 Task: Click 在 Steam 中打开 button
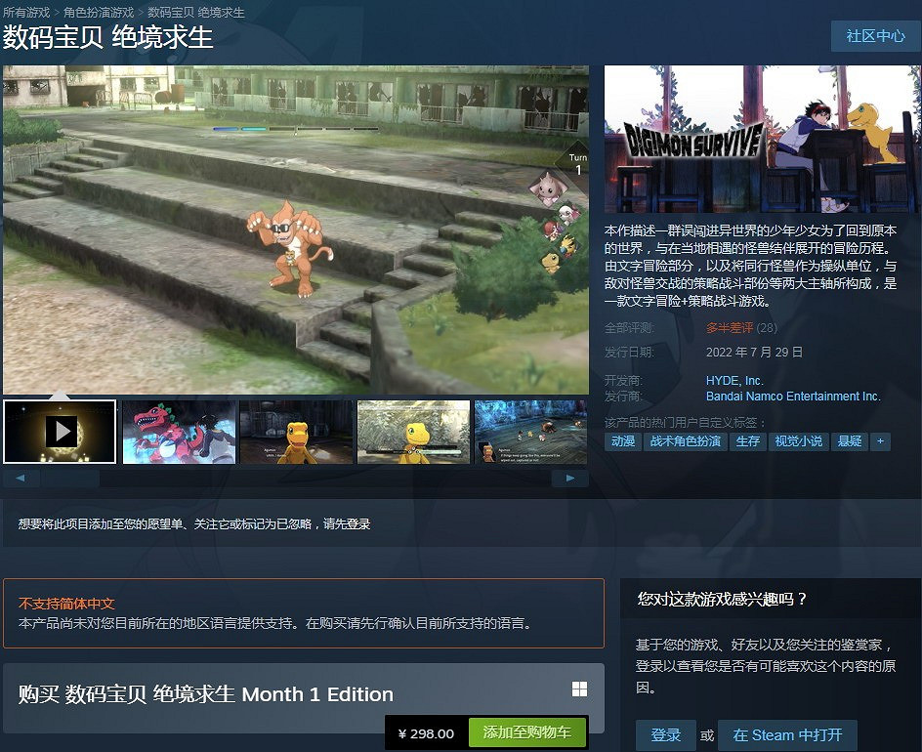[787, 734]
